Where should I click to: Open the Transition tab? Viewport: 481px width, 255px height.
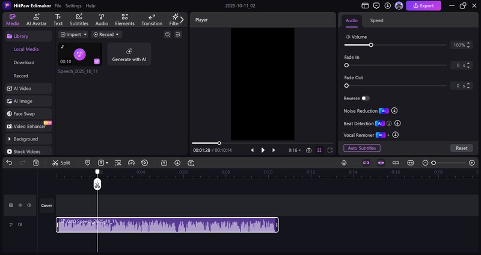pyautogui.click(x=152, y=20)
